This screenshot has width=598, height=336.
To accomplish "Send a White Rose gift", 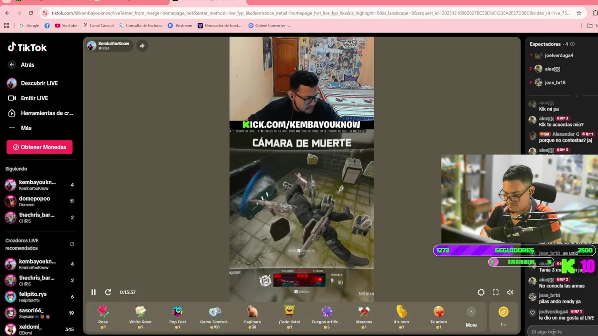I will (140, 317).
